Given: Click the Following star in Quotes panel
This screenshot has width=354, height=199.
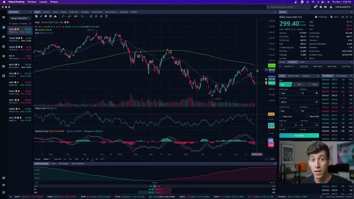Looking at the screenshot, I should (316, 17).
